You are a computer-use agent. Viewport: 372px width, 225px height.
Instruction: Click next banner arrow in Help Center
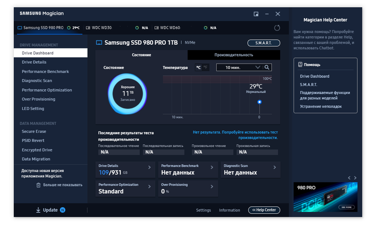pyautogui.click(x=355, y=178)
